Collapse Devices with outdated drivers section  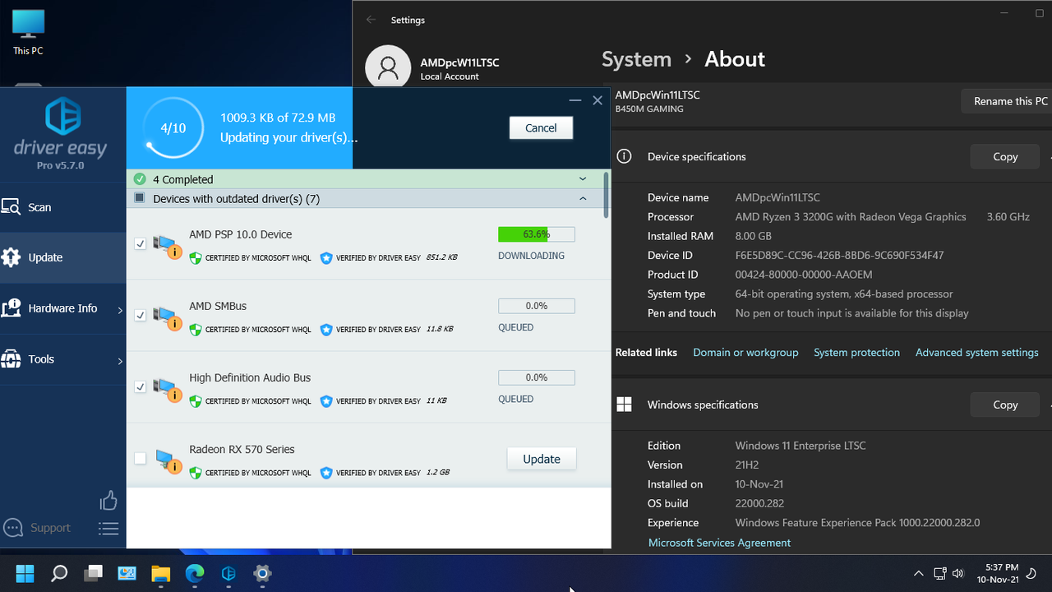(x=583, y=198)
